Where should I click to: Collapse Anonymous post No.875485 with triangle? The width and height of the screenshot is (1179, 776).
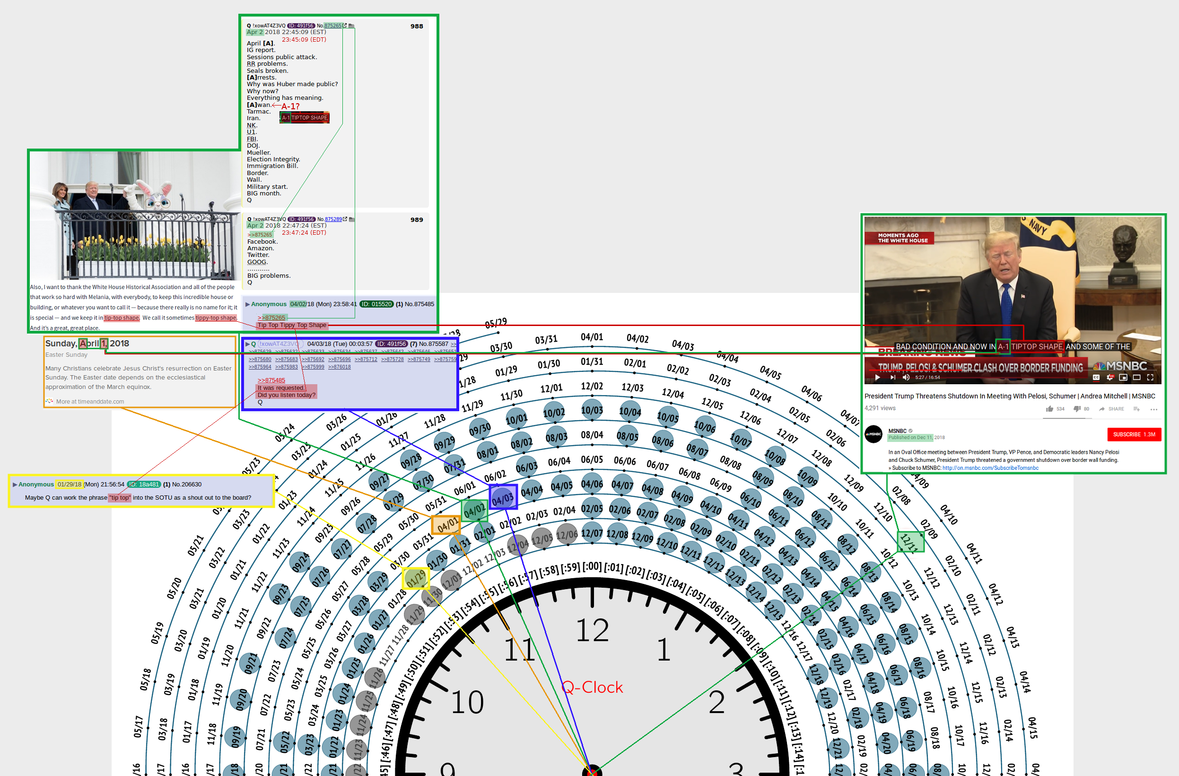click(x=248, y=304)
